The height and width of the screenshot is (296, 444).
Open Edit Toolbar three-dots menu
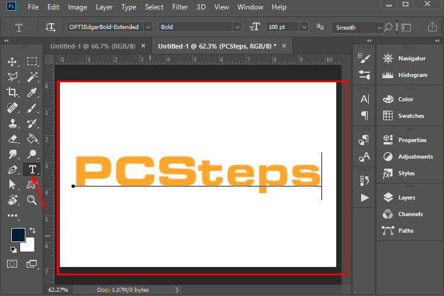[x=12, y=215]
